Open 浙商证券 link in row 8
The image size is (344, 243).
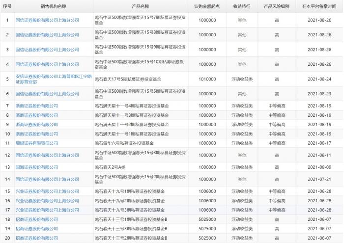(37, 115)
